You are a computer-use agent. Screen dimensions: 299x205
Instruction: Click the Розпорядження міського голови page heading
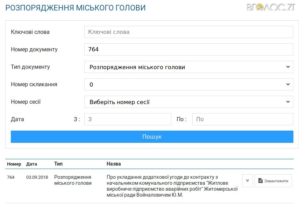[x=76, y=8]
